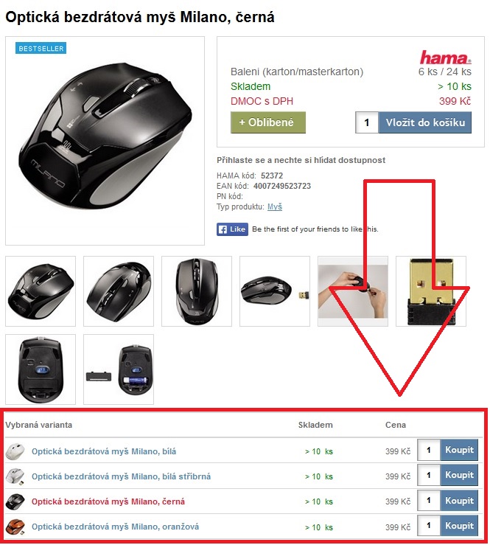Open thumbnail of hands holding the mouse
The image size is (490, 545).
353,291
